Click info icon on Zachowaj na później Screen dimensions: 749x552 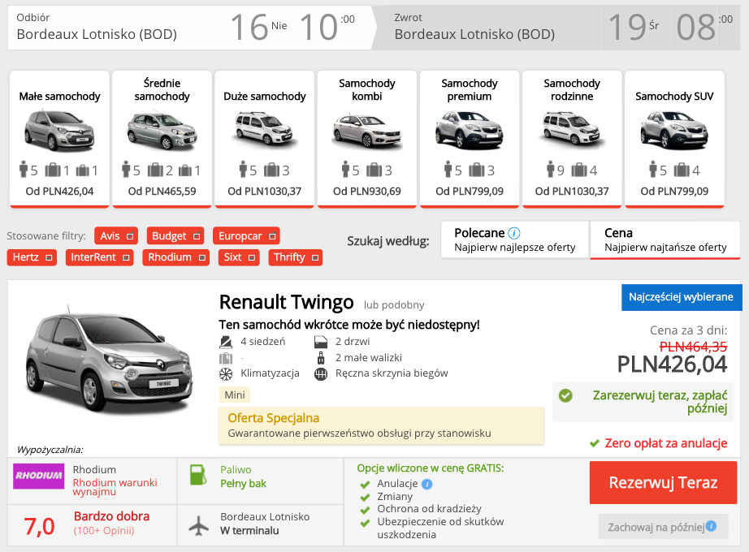click(711, 526)
